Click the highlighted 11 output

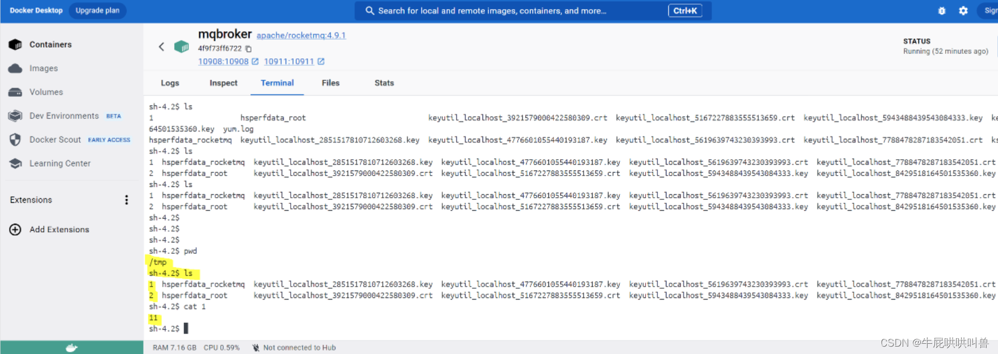click(153, 318)
